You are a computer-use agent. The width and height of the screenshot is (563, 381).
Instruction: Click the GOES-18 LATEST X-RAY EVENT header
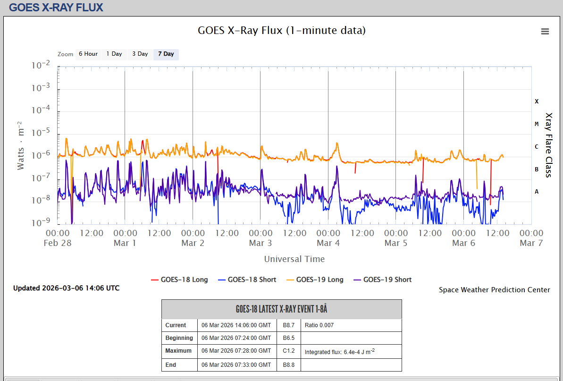pos(281,309)
